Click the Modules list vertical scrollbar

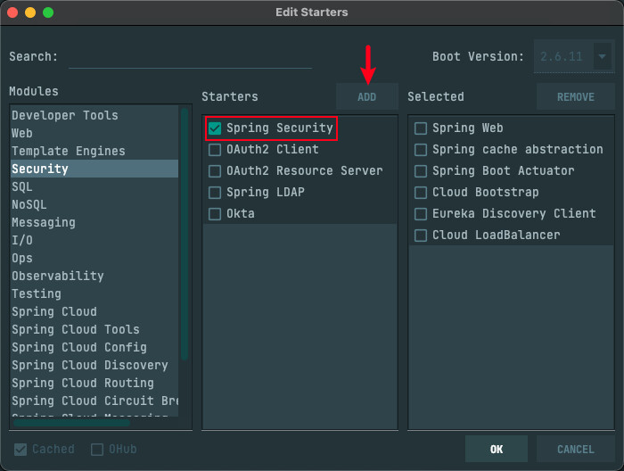[x=185, y=234]
